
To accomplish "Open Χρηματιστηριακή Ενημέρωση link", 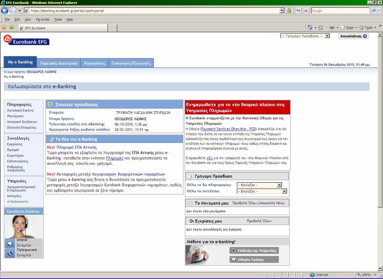I will [x=21, y=188].
